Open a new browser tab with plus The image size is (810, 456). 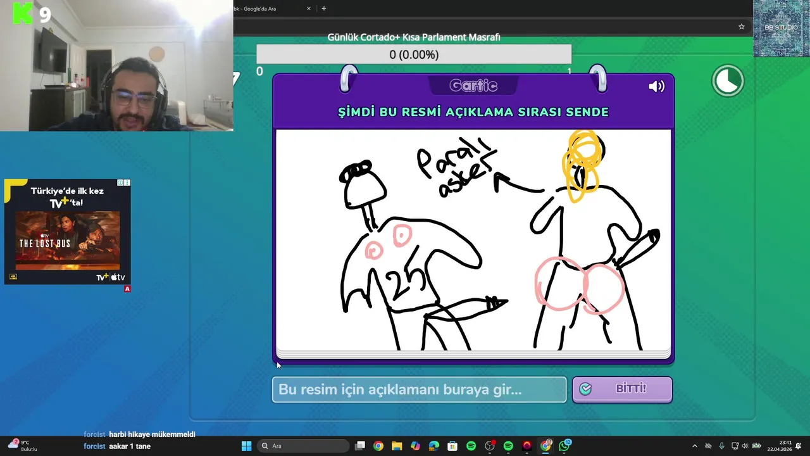[x=324, y=9]
